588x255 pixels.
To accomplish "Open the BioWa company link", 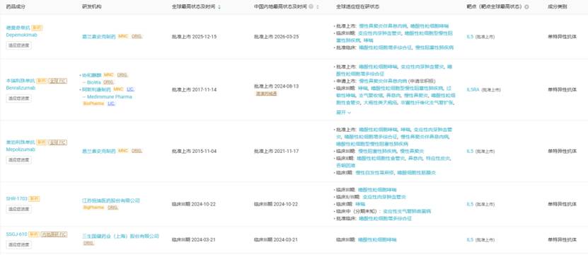I will click(93, 82).
